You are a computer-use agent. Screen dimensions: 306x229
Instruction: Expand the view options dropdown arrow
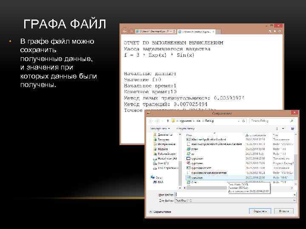283,128
